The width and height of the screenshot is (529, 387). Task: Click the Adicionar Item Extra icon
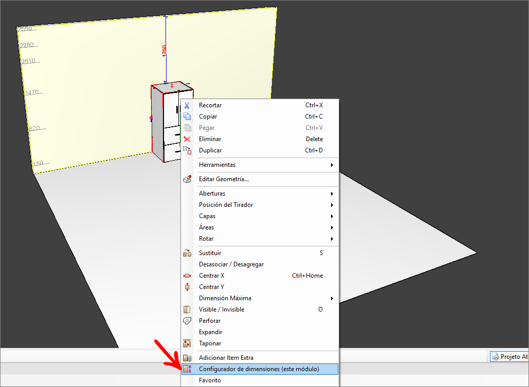click(187, 358)
